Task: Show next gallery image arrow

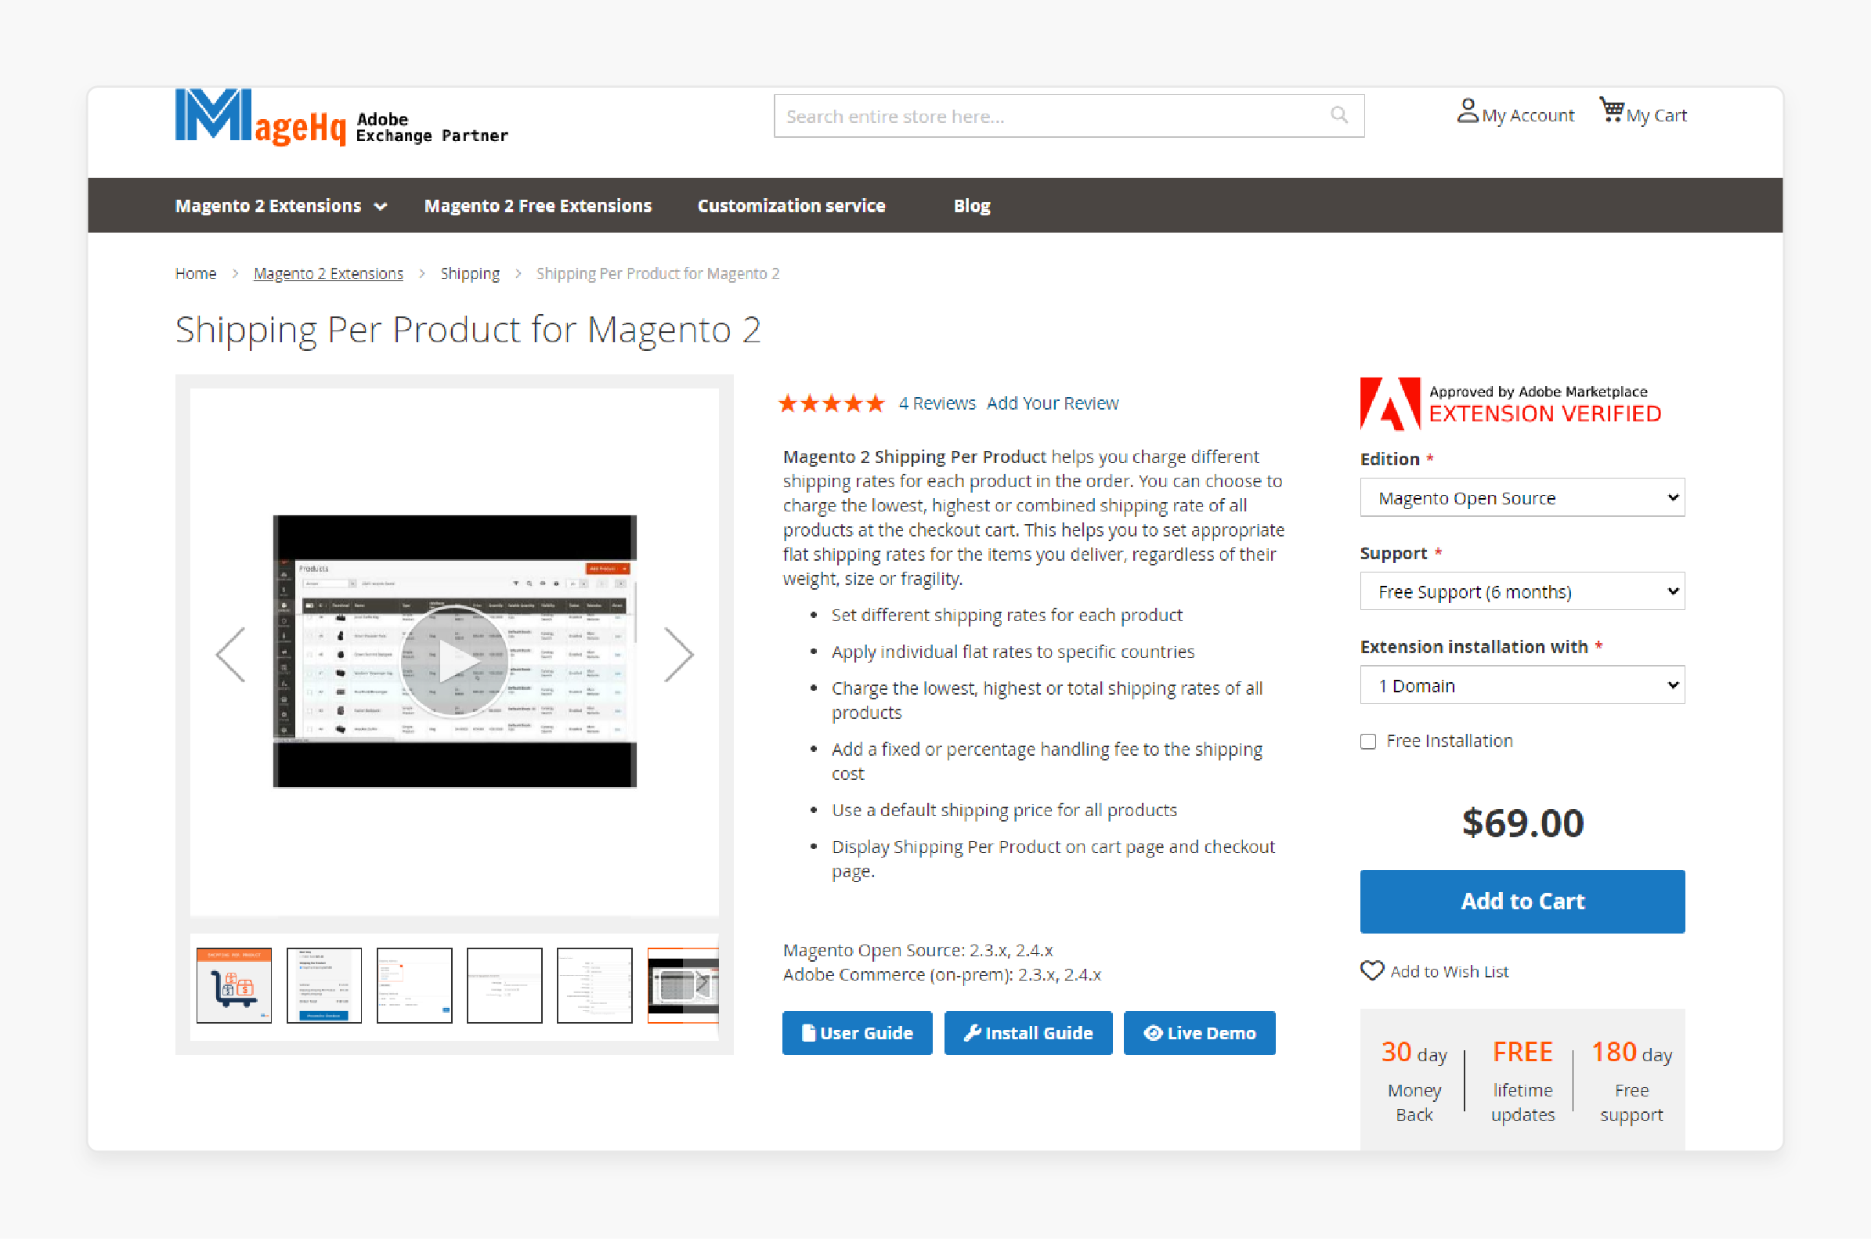Action: [x=678, y=654]
